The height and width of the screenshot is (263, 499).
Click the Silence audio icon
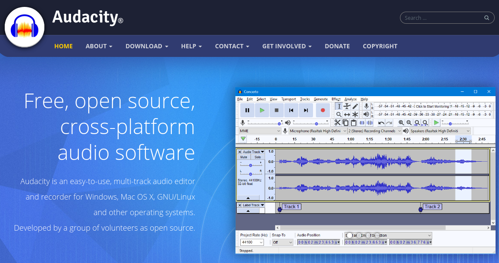pyautogui.click(x=370, y=123)
